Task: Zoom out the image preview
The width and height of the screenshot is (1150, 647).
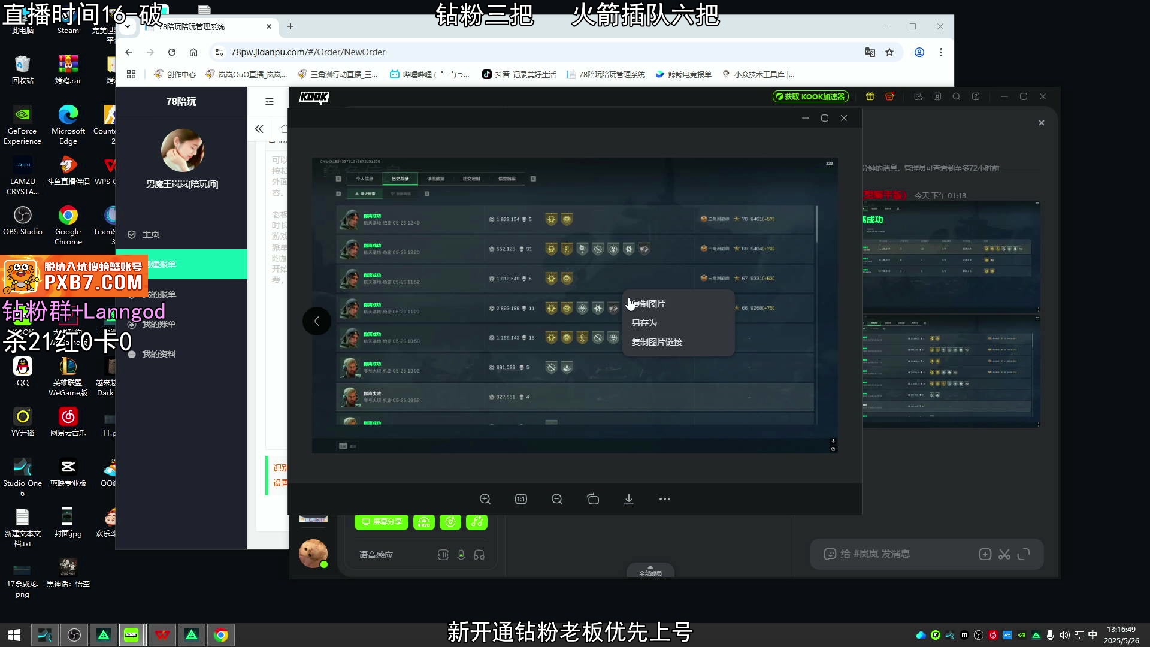Action: (x=557, y=499)
